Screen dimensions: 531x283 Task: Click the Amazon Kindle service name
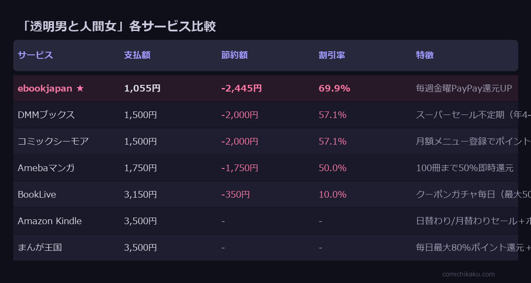click(x=50, y=221)
